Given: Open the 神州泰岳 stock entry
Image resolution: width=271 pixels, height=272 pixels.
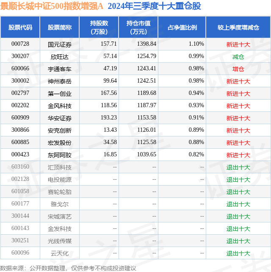Looking at the screenshot, I should pos(60,81).
